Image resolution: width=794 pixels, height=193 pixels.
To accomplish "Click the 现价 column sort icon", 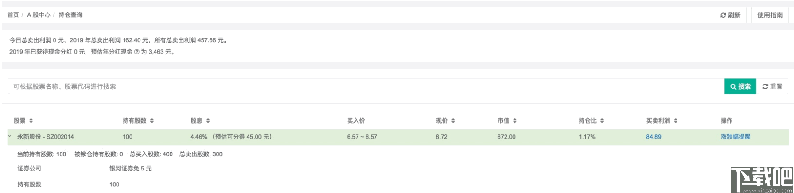I will pyautogui.click(x=453, y=121).
